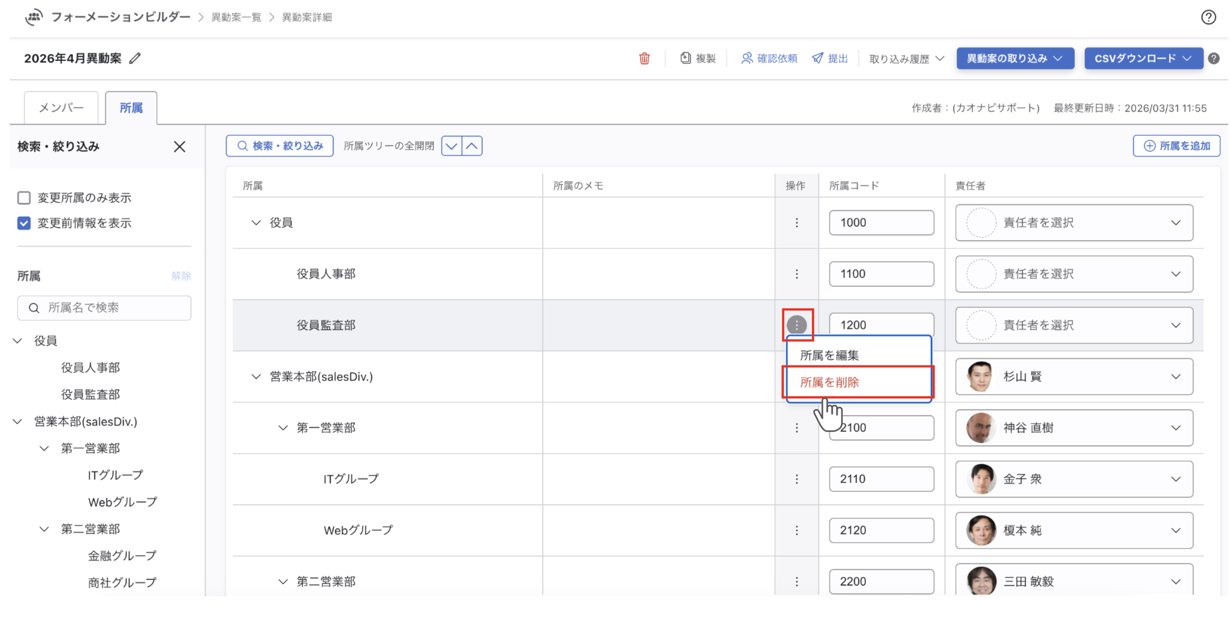The image size is (1231, 631).
Task: Click the red trash delete icon
Action: [x=644, y=58]
